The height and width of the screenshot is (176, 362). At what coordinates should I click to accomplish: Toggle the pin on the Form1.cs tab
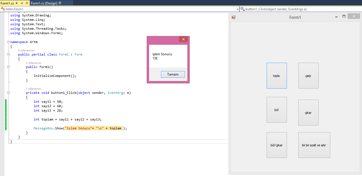[x=22, y=3]
